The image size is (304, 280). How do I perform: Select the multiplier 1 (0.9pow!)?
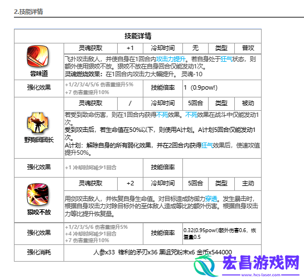(x=201, y=87)
